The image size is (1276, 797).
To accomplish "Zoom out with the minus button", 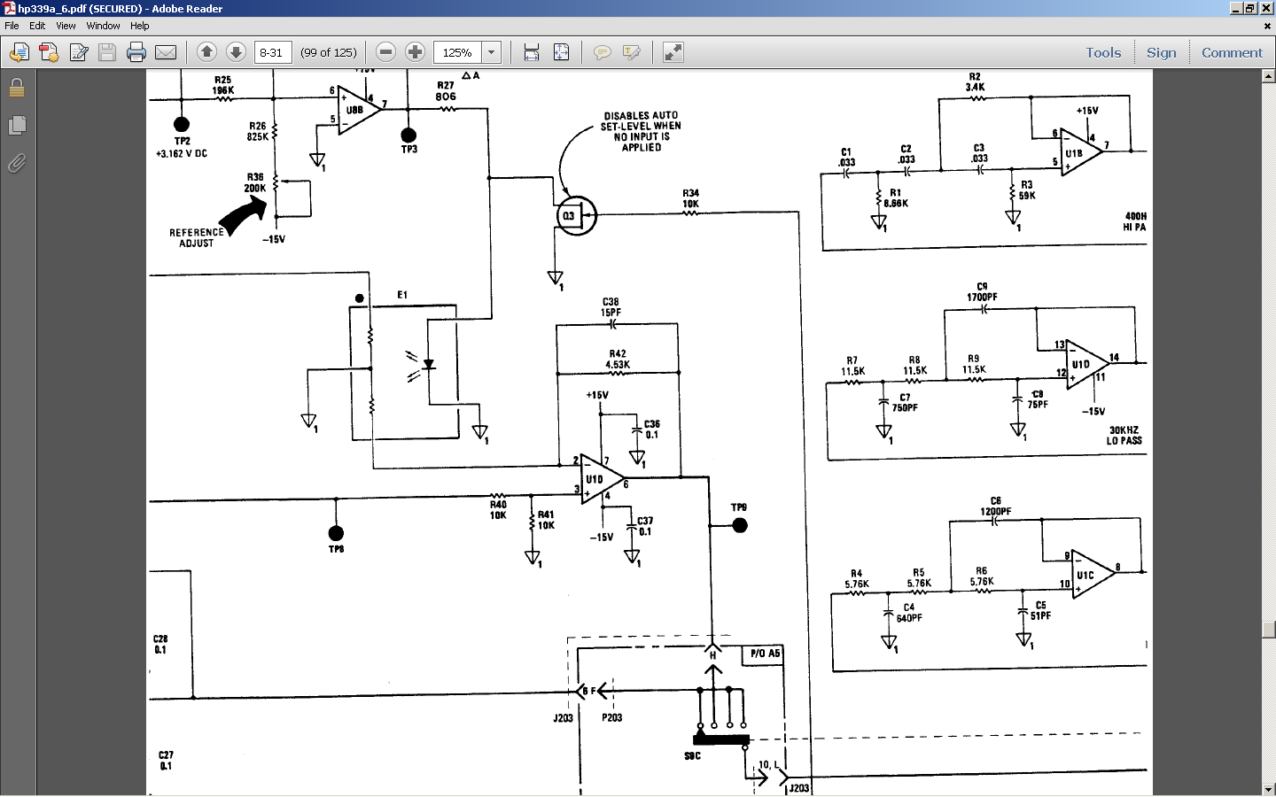I will point(385,52).
